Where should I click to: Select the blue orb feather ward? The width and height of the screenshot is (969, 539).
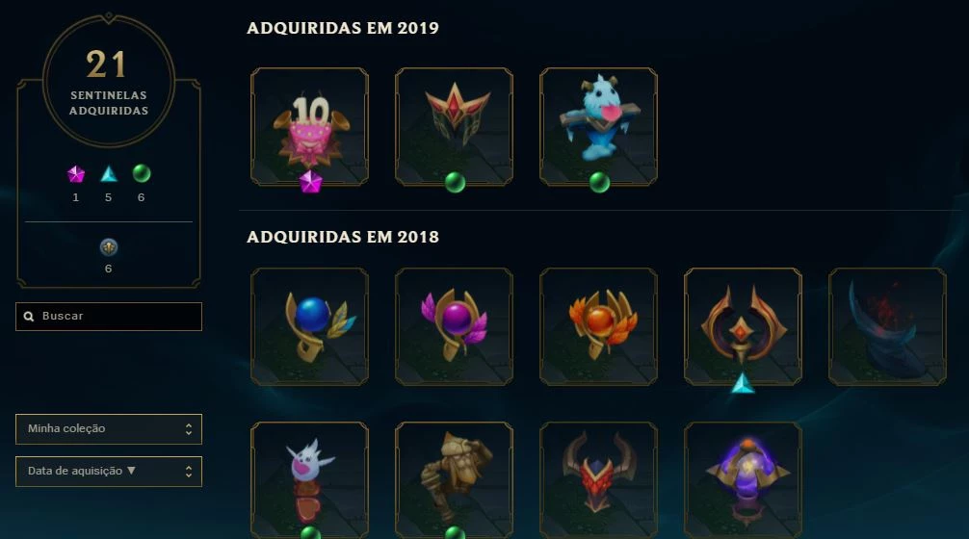[309, 326]
